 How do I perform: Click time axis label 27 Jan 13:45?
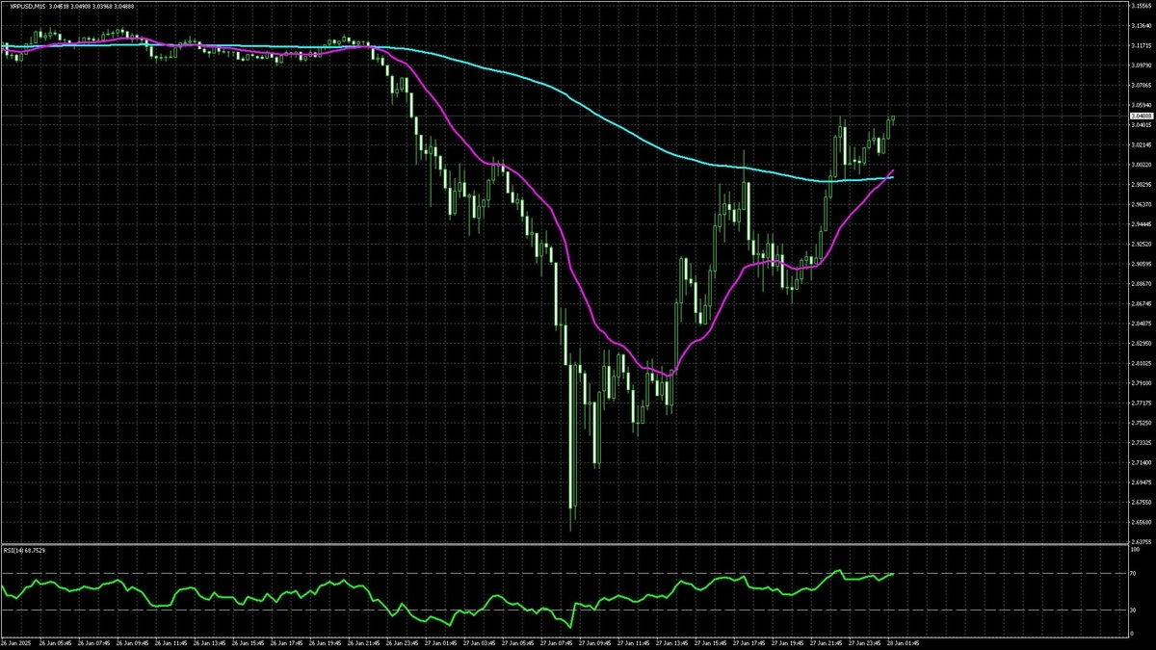coord(672,643)
